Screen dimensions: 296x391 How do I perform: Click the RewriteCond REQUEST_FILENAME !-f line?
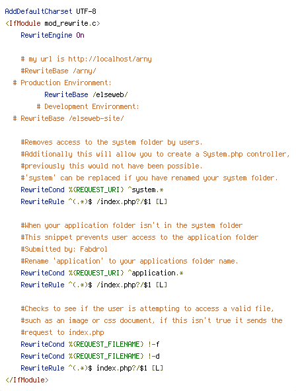tap(90, 344)
